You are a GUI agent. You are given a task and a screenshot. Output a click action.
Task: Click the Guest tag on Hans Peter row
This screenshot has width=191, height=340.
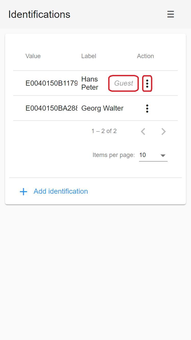point(124,83)
